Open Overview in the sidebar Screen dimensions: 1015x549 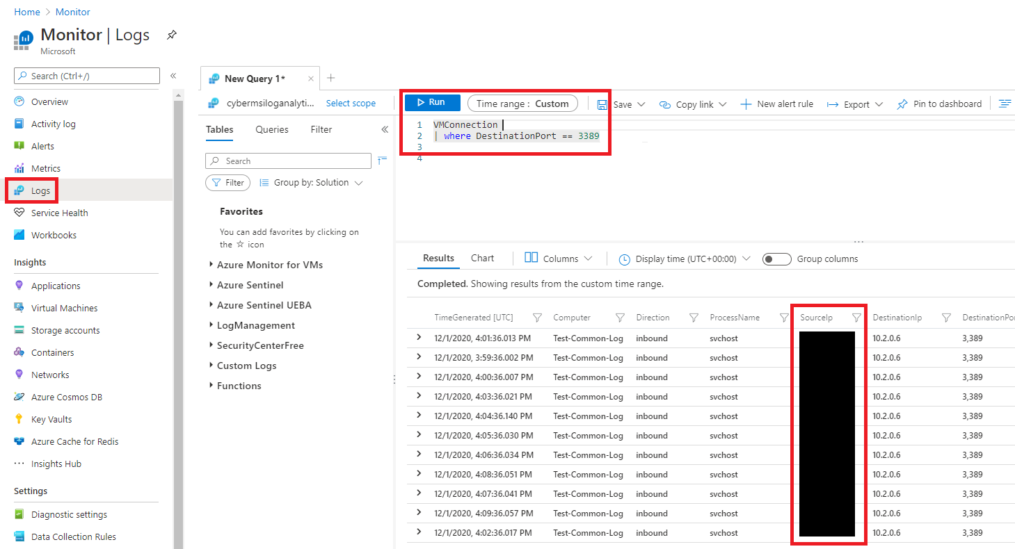[49, 101]
